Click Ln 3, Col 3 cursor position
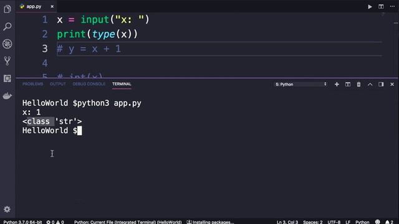The image size is (399, 224). tap(287, 222)
